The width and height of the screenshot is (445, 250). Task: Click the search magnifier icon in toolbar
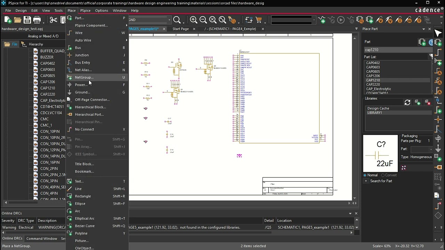(x=177, y=20)
